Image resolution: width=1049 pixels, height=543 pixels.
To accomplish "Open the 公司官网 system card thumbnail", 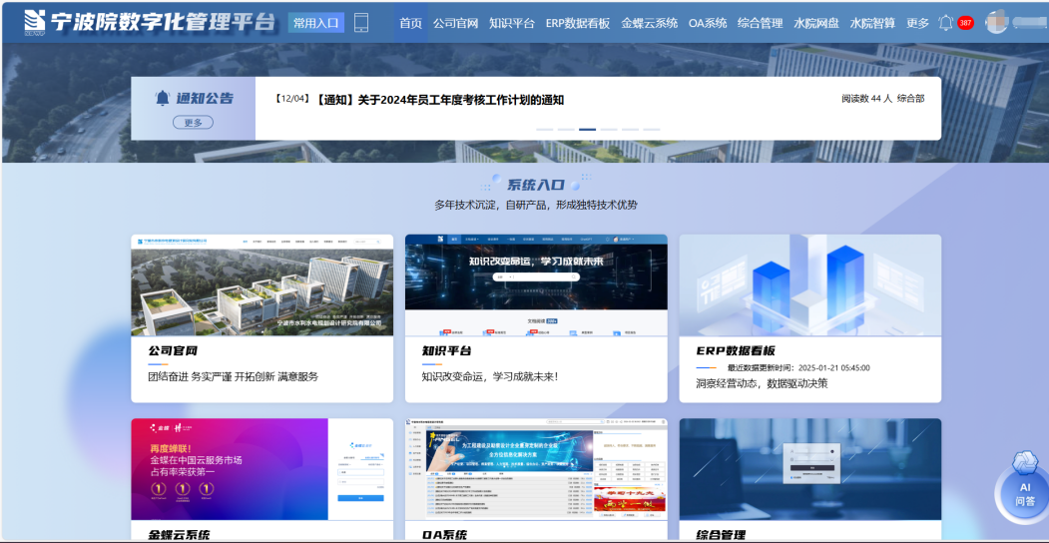I will click(262, 285).
